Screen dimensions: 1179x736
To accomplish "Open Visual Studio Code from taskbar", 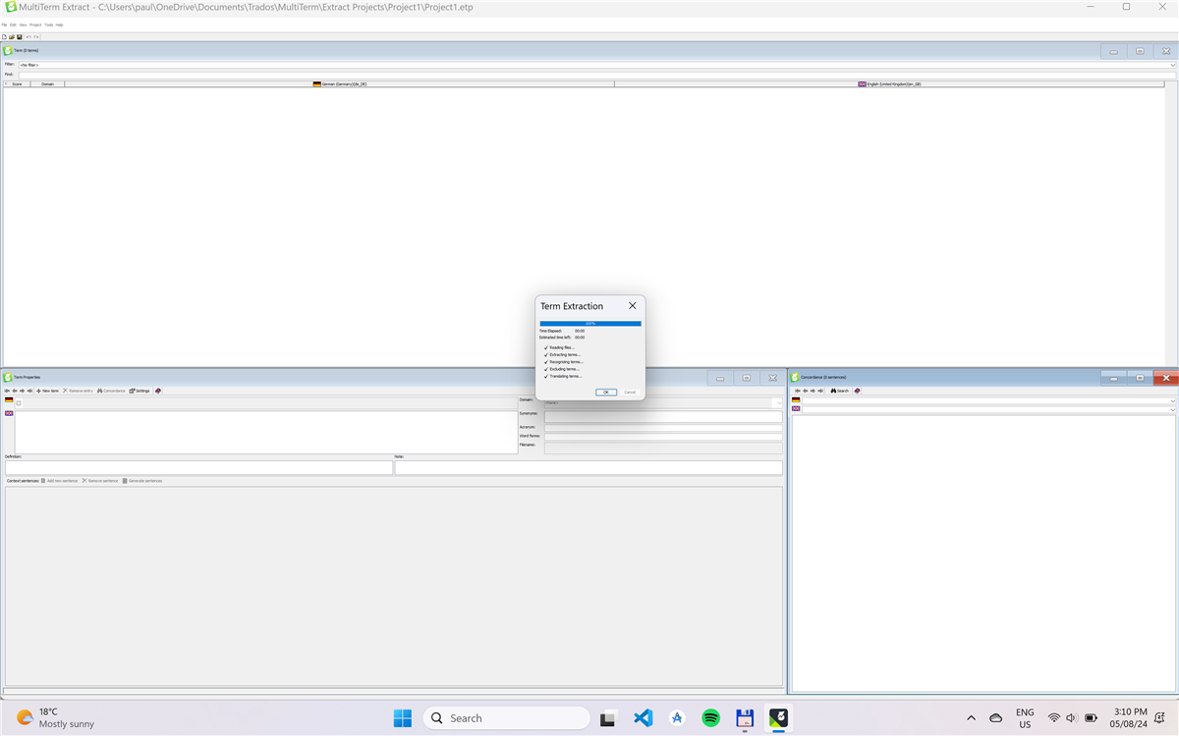I will point(643,717).
